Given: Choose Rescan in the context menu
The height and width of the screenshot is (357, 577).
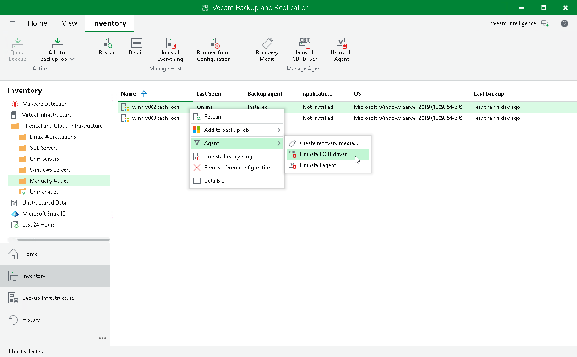Looking at the screenshot, I should point(237,117).
